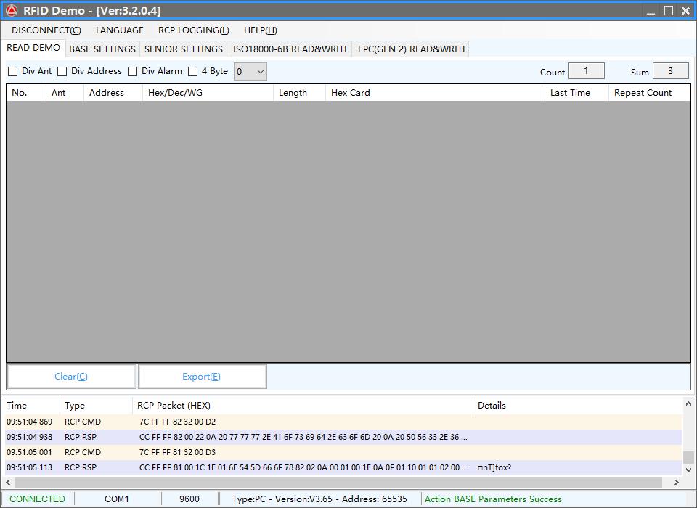
Task: Open the byte offset dropdown
Action: point(250,72)
